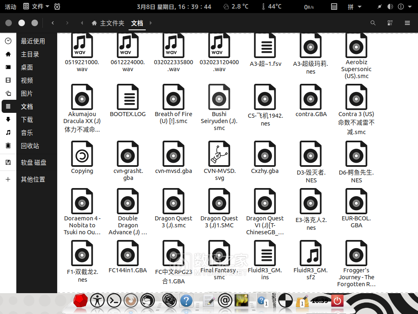The width and height of the screenshot is (418, 314).
Task: Select the CVN-MVSD.svg file icon
Action: coord(219,153)
